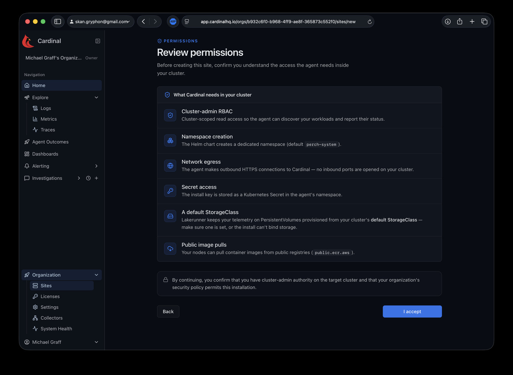
Task: Click the Secret access key icon
Action: coord(170,191)
